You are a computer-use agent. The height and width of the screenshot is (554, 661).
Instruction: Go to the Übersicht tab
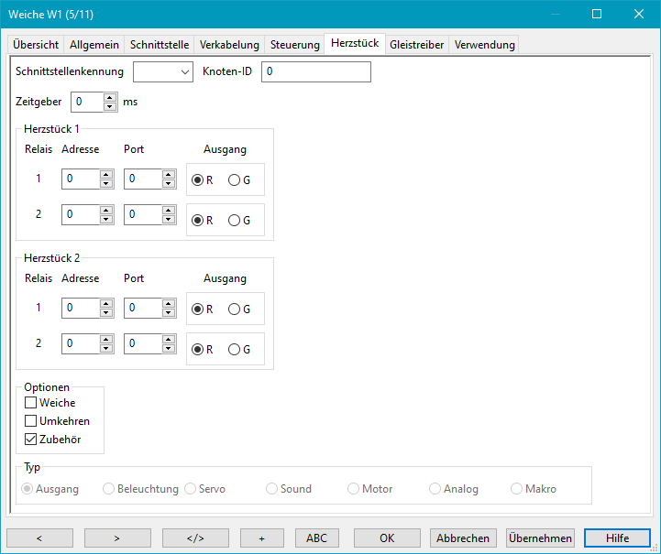click(x=36, y=44)
